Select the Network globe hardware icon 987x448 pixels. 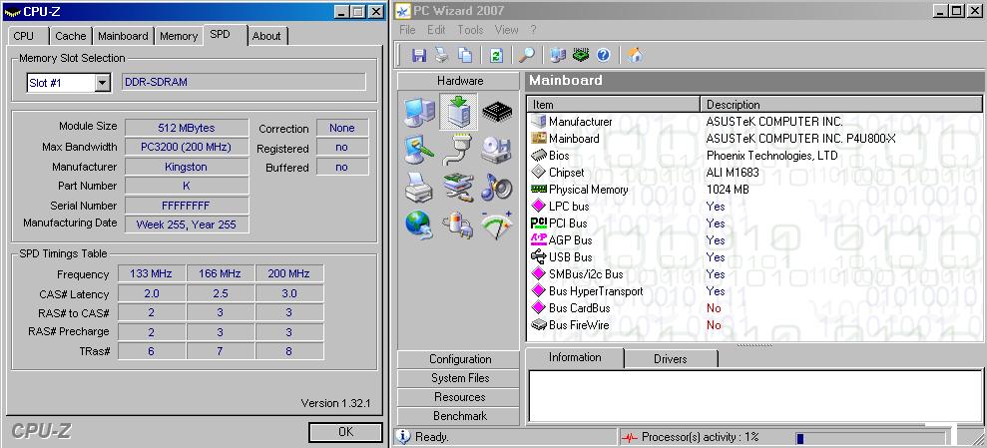(419, 224)
